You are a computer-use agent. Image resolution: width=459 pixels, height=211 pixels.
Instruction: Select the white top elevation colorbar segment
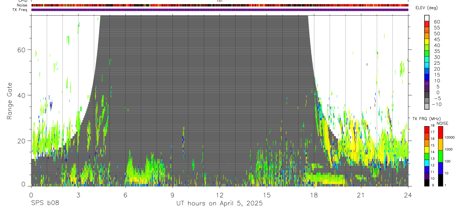tap(427, 18)
